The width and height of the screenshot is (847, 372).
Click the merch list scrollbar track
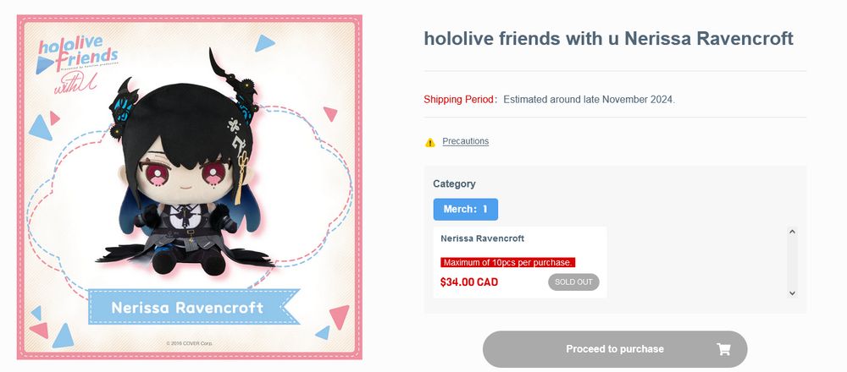click(792, 262)
